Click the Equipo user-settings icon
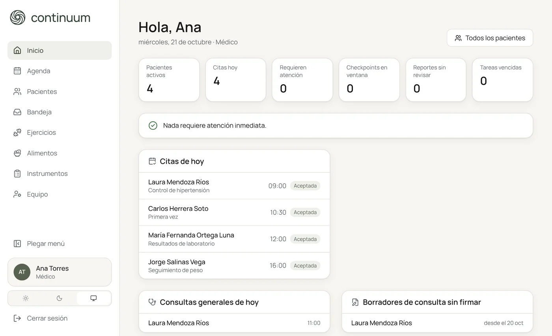The height and width of the screenshot is (336, 552). point(17,194)
